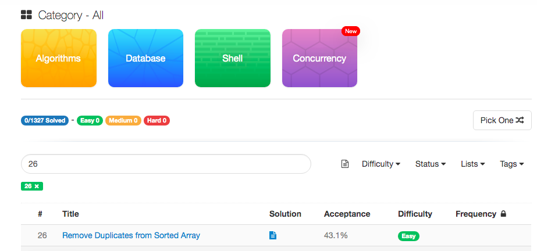Sort by the Acceptance column header
The image size is (537, 251).
click(x=347, y=214)
